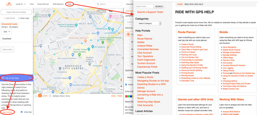
Task: Click the Street View pegman icon
Action: (121, 79)
